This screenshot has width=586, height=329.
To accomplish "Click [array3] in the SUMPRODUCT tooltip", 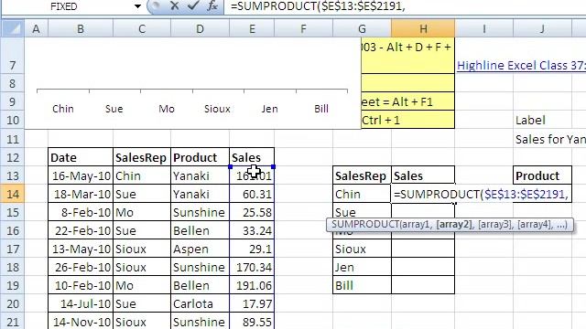I will click(x=494, y=225).
